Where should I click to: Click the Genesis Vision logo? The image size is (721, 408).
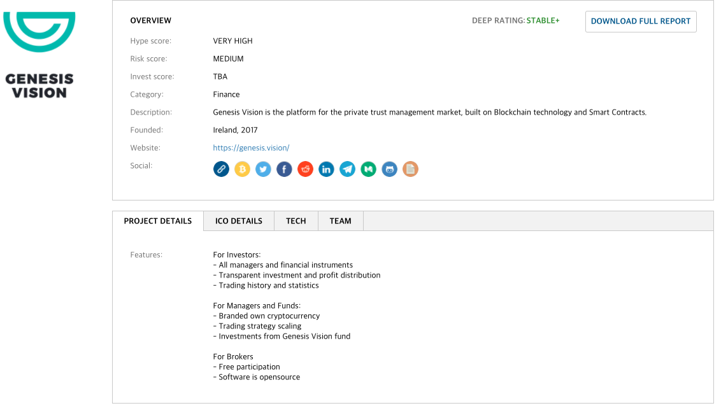[39, 54]
